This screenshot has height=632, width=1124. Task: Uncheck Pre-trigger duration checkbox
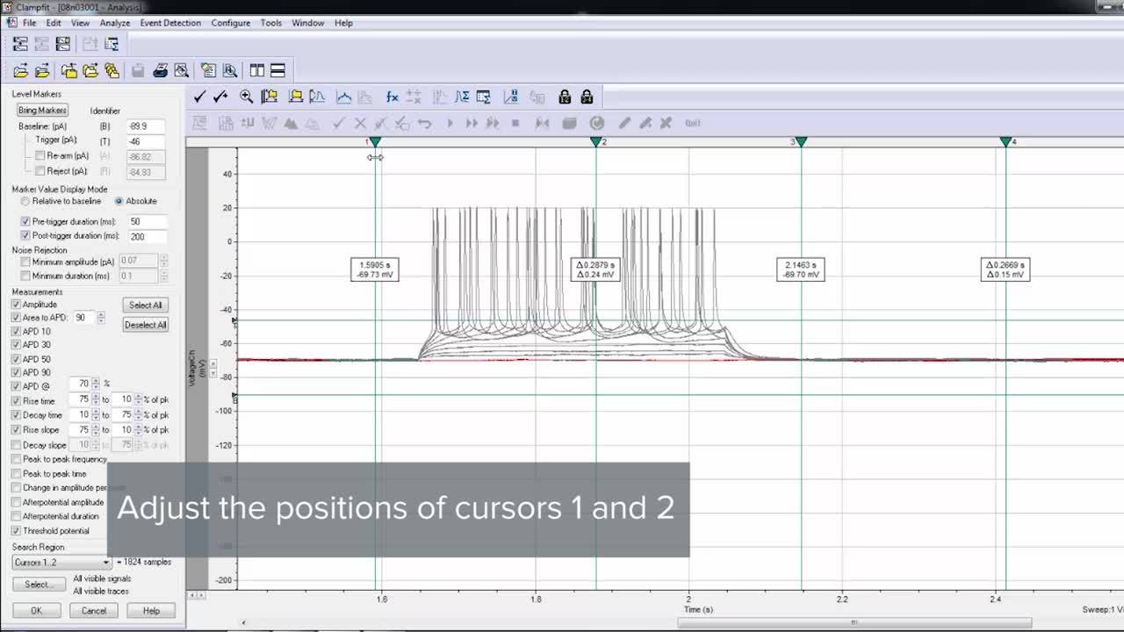(25, 221)
